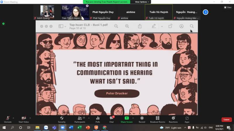
Task: Open the Polls window
Action: 98,119
